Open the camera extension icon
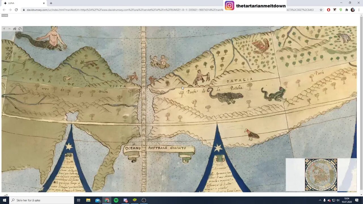The width and height of the screenshot is (363, 204). tap(335, 10)
